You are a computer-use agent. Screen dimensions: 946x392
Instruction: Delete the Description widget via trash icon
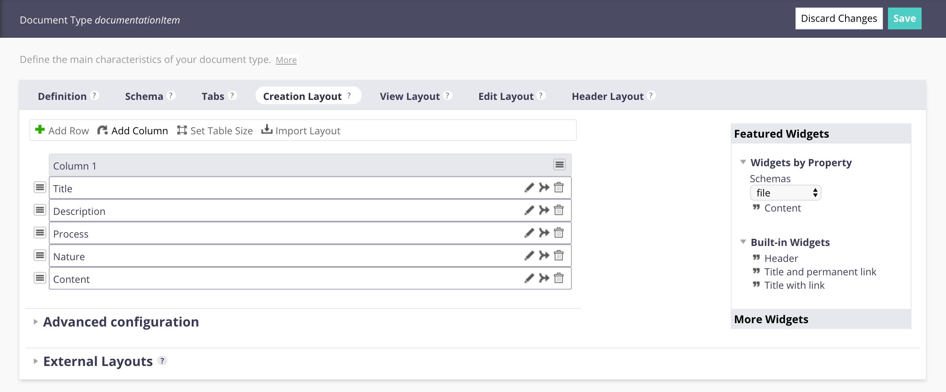[559, 210]
